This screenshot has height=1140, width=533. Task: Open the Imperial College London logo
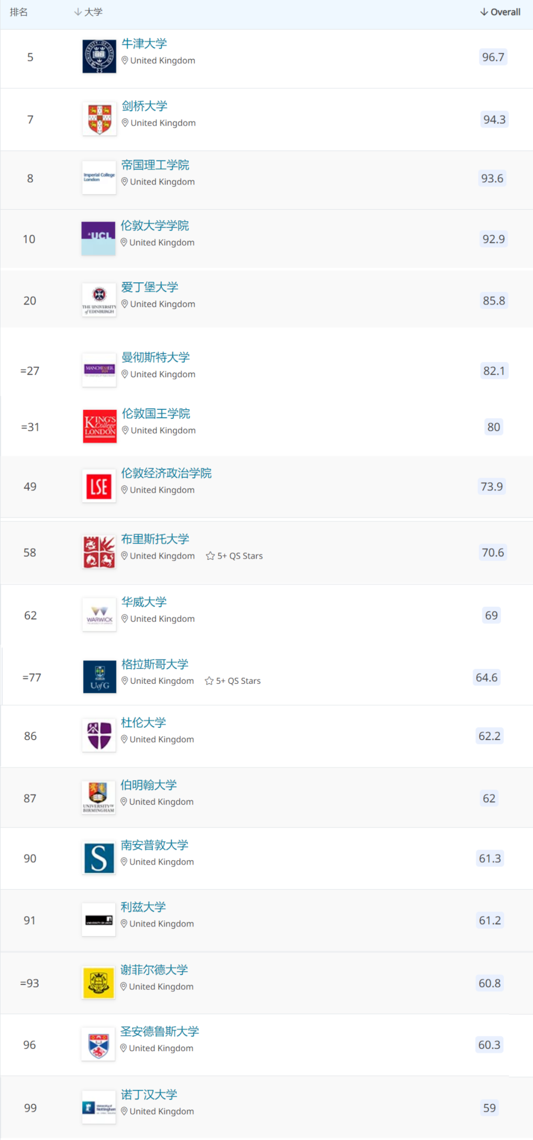[x=99, y=178]
